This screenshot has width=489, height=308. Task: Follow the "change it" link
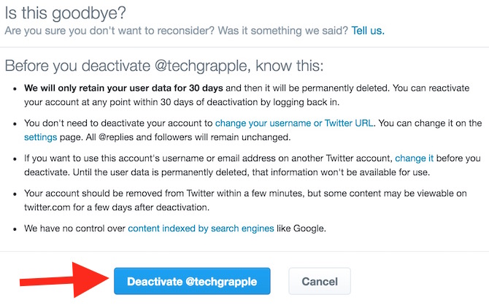tap(414, 158)
